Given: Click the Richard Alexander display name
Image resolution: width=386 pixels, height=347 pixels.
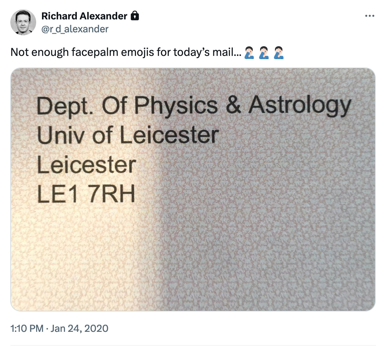Looking at the screenshot, I should [84, 16].
